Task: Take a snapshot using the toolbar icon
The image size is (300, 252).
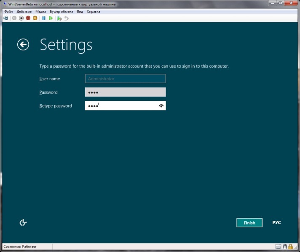Action: pos(59,18)
